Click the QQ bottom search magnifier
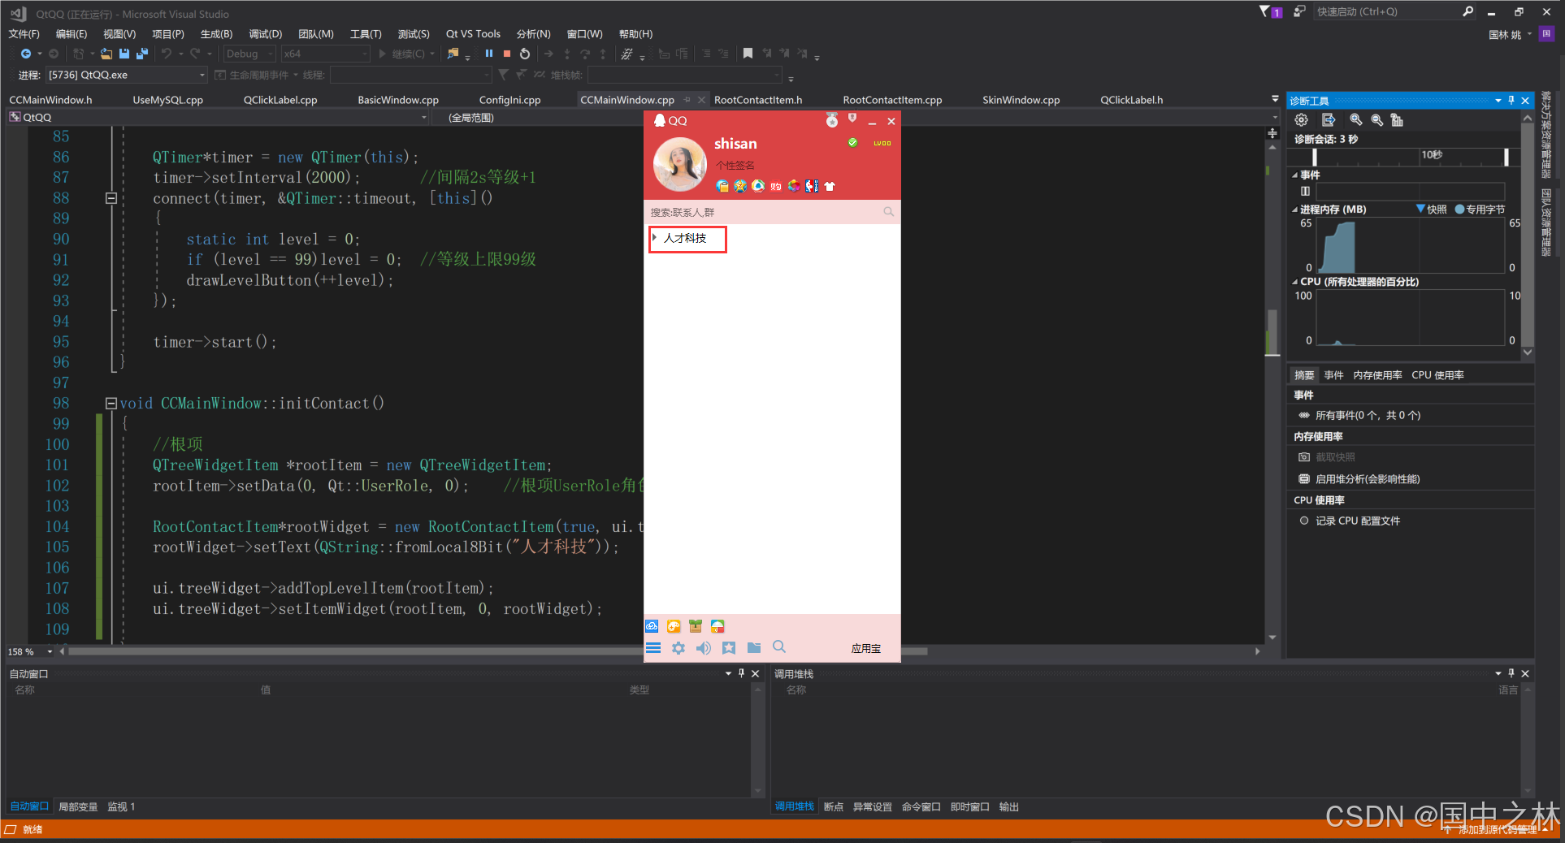 [779, 646]
